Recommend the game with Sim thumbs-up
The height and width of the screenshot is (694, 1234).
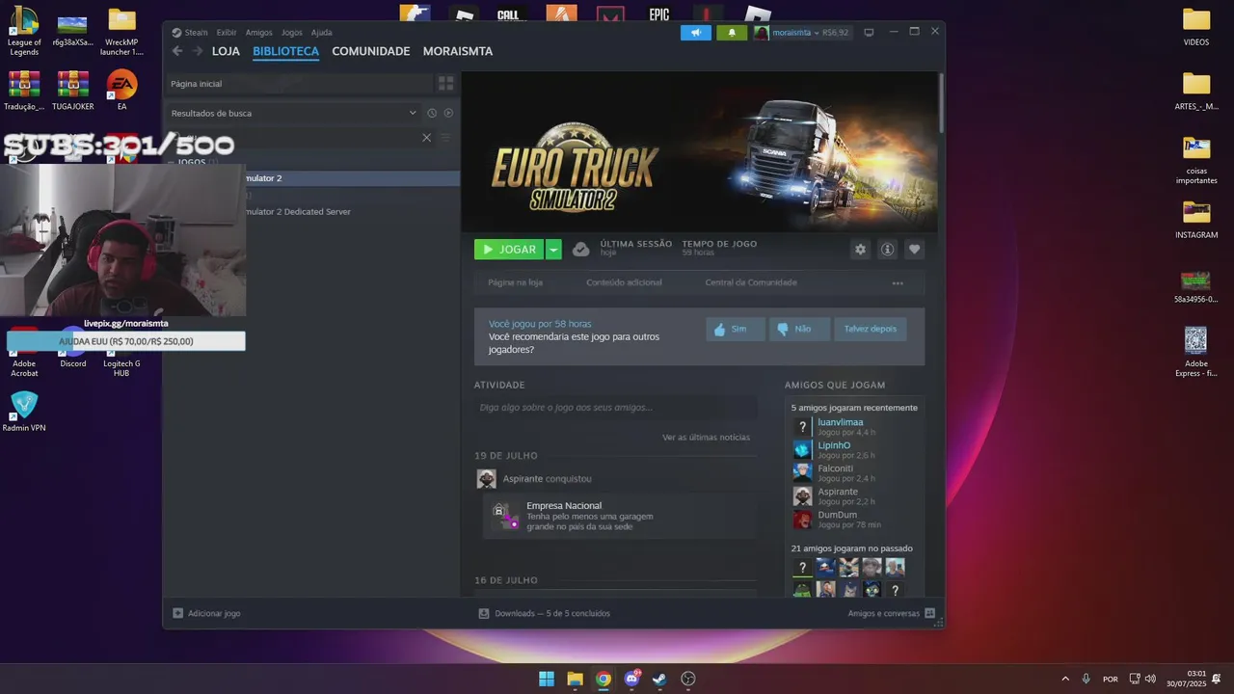point(736,329)
